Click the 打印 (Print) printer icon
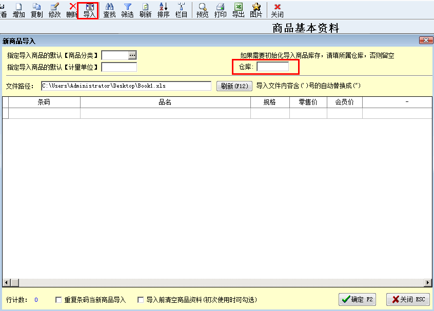The height and width of the screenshot is (311, 434). [x=220, y=11]
